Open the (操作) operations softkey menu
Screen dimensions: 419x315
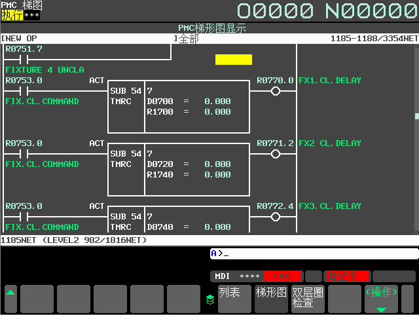380,299
